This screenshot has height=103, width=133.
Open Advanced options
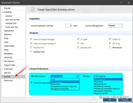(x=8, y=58)
